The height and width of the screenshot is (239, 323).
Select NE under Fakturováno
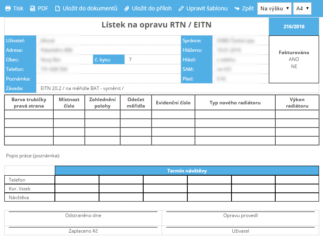pos(294,67)
